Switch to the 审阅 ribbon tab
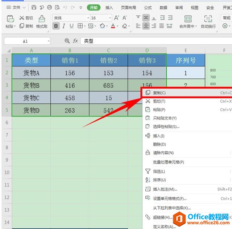This screenshot has width=232, height=229. (x=179, y=8)
